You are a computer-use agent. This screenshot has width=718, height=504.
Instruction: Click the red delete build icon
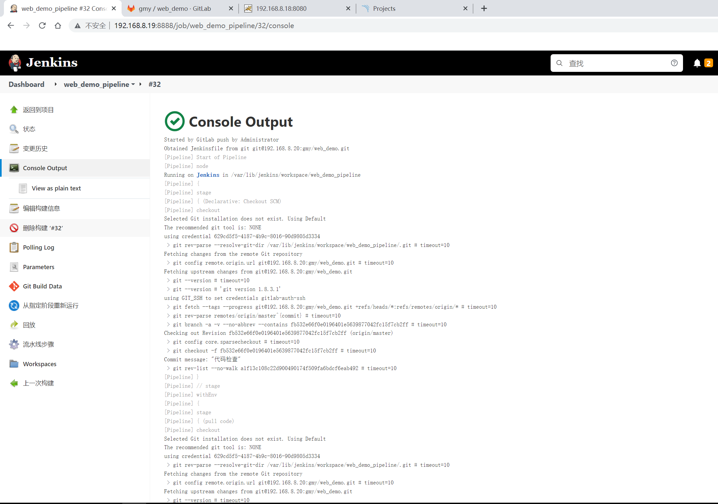[x=14, y=228]
